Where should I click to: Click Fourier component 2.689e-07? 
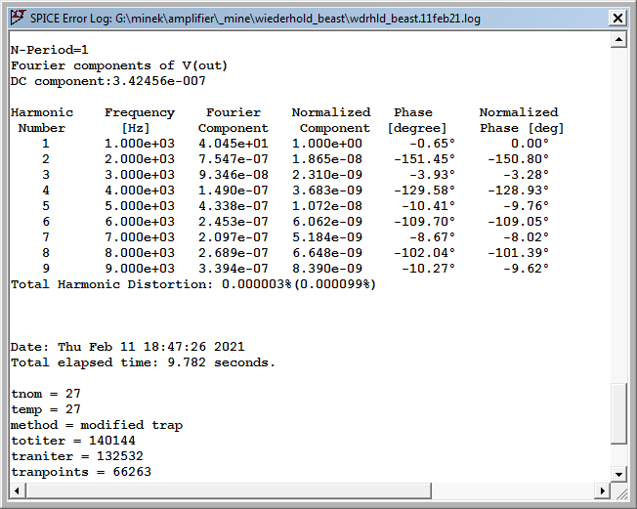point(234,253)
